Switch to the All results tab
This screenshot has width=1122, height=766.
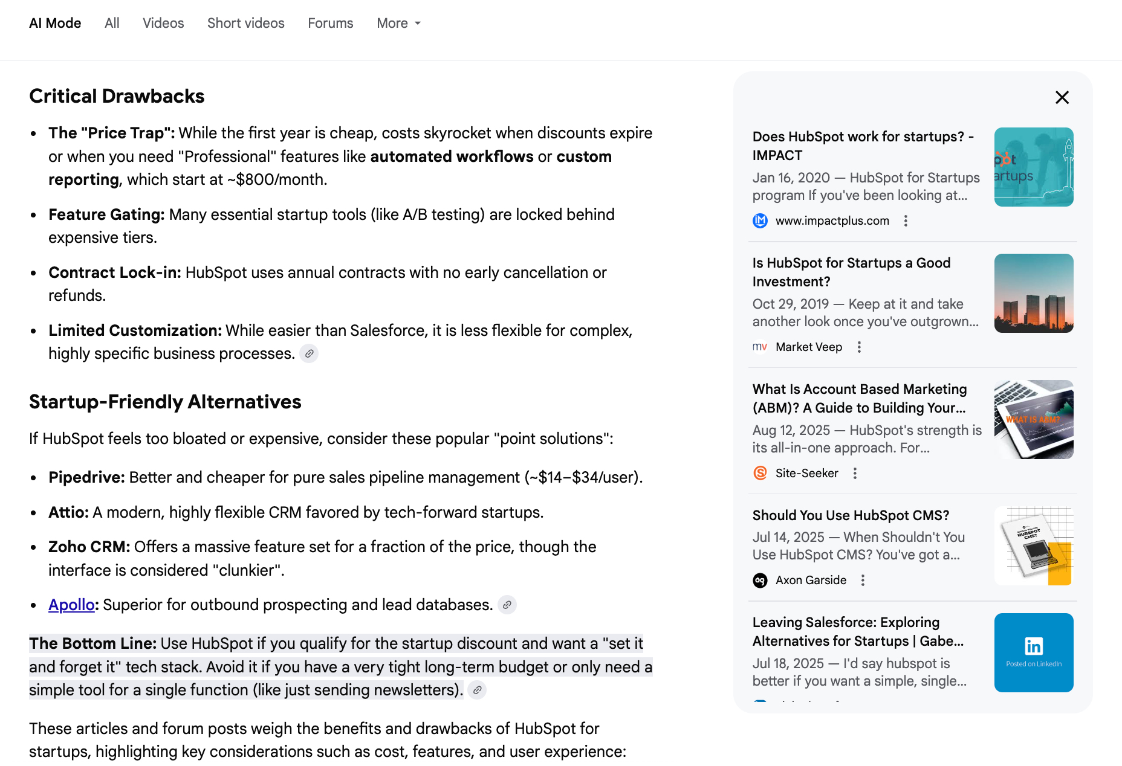tap(112, 23)
